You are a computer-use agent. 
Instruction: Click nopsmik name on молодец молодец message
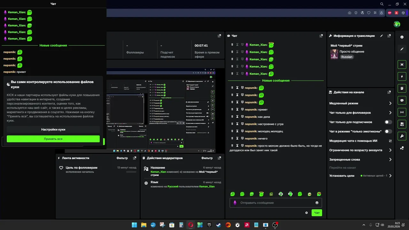pyautogui.click(x=251, y=131)
